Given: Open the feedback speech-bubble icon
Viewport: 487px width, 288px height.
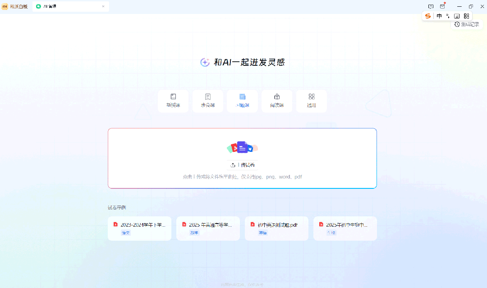Looking at the screenshot, I should coord(431,6).
